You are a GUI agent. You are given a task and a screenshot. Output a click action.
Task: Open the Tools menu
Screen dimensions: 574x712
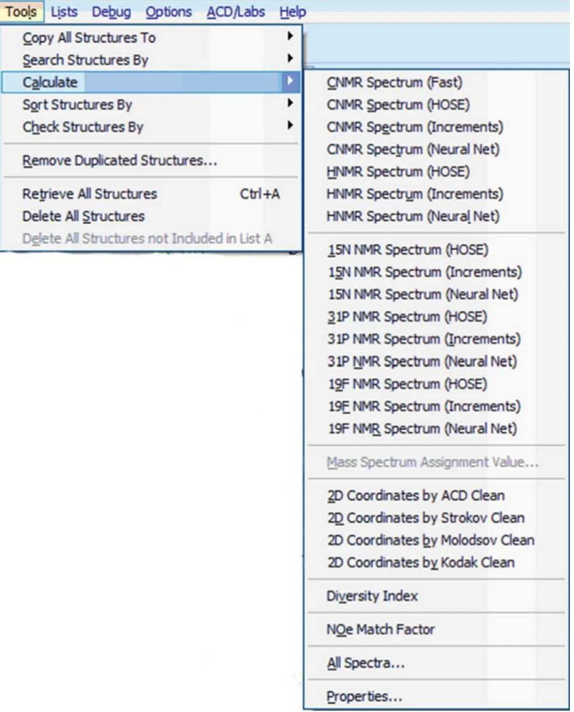coord(20,11)
